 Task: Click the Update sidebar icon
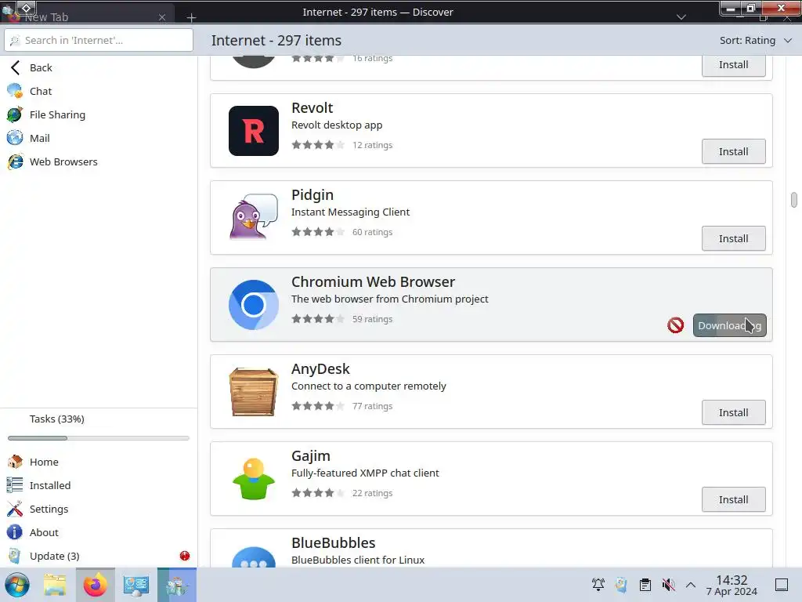(15, 556)
